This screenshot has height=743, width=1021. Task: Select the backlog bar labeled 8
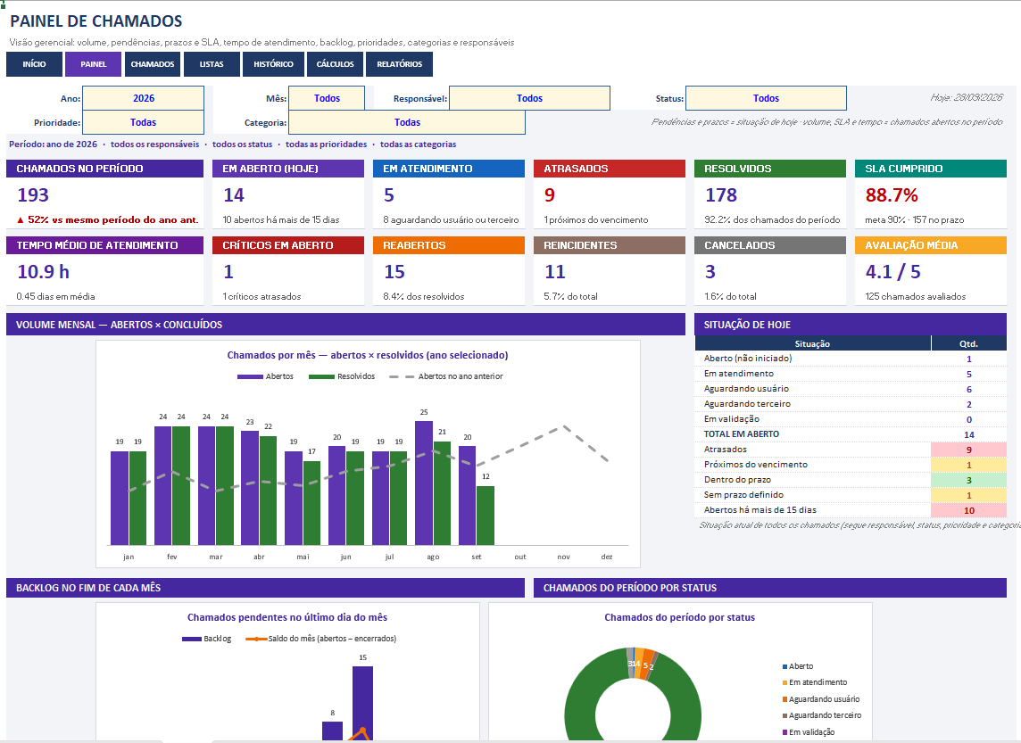click(x=332, y=731)
